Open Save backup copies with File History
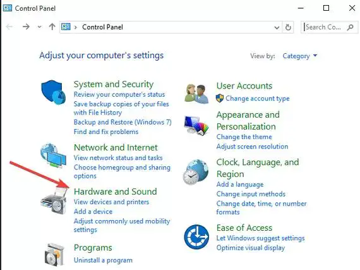The image size is (360, 270). pos(121,108)
